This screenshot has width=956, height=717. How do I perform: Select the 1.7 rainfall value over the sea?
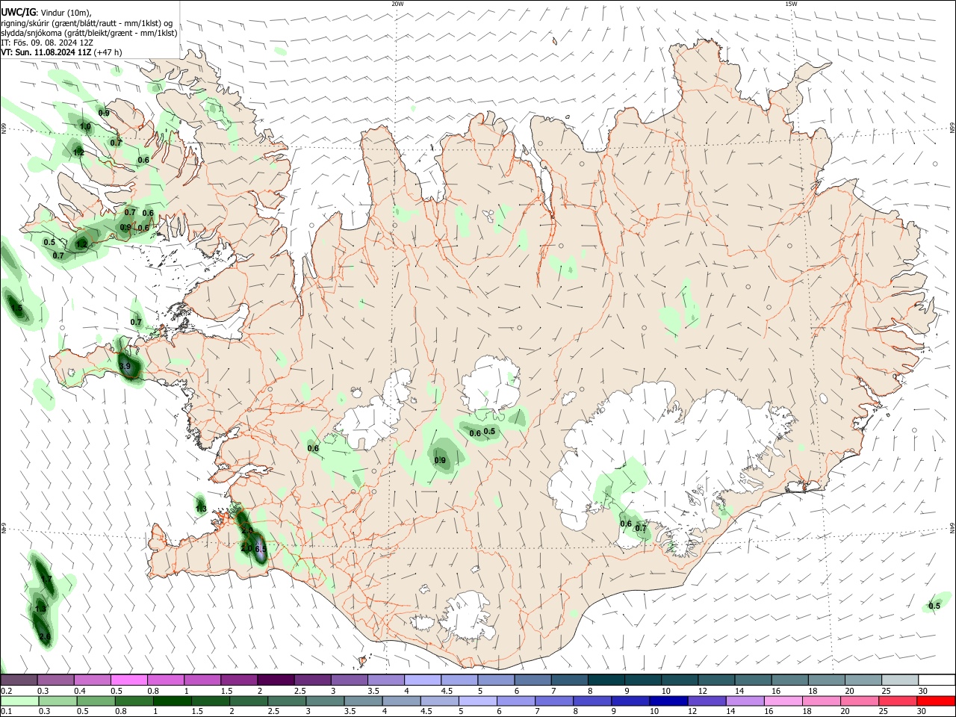(x=46, y=579)
